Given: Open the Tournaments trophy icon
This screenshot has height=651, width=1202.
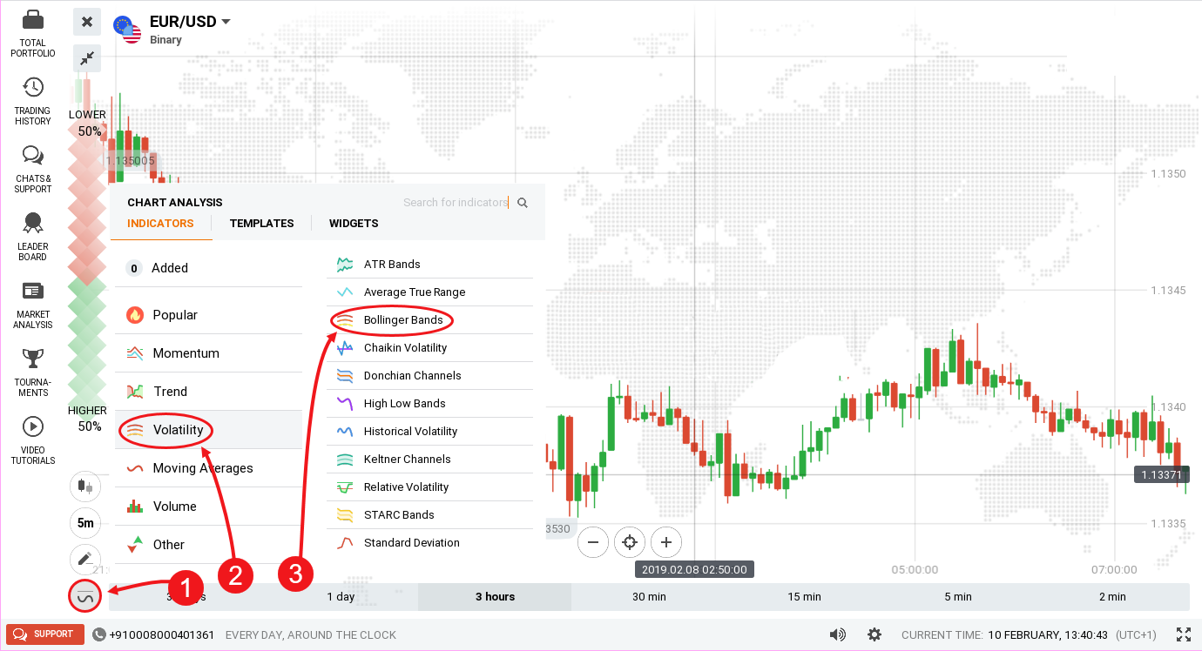Looking at the screenshot, I should (x=33, y=358).
